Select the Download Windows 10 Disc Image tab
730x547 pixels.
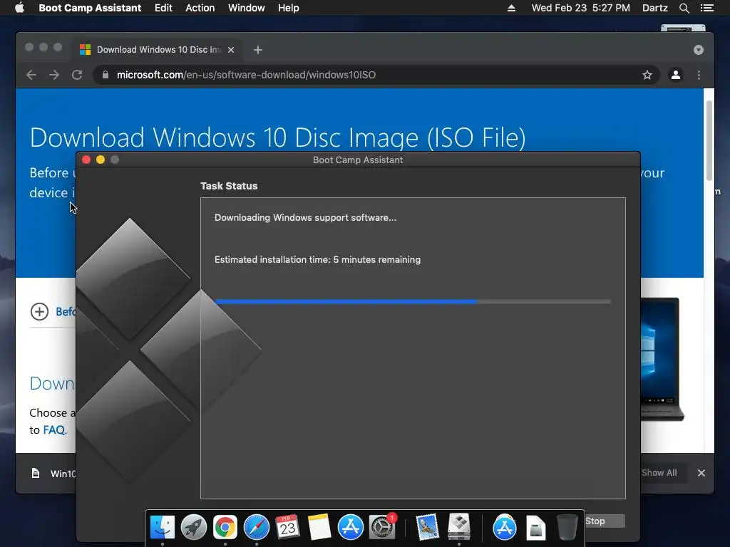pyautogui.click(x=158, y=50)
